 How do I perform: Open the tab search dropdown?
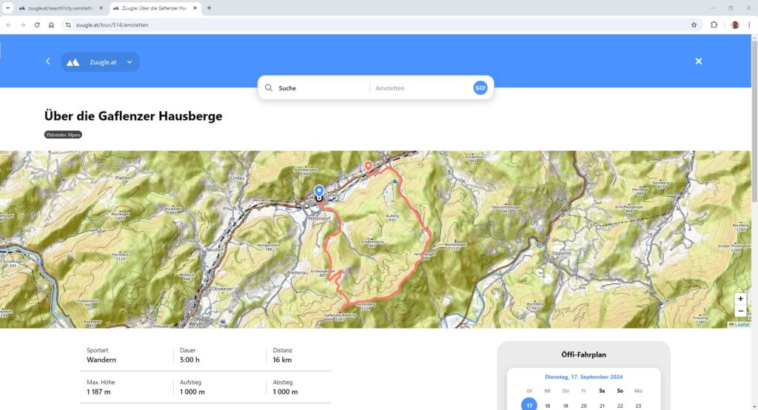(7, 7)
